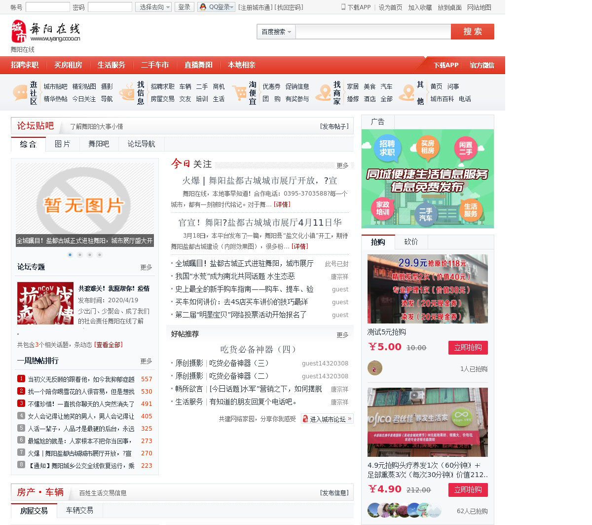Screen dimensions: 592x525
Task: Click the 设为首页 link at top
Action: point(391,7)
